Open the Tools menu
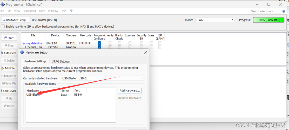Image resolution: width=289 pixels, height=130 pixels. pyautogui.click(x=42, y=11)
